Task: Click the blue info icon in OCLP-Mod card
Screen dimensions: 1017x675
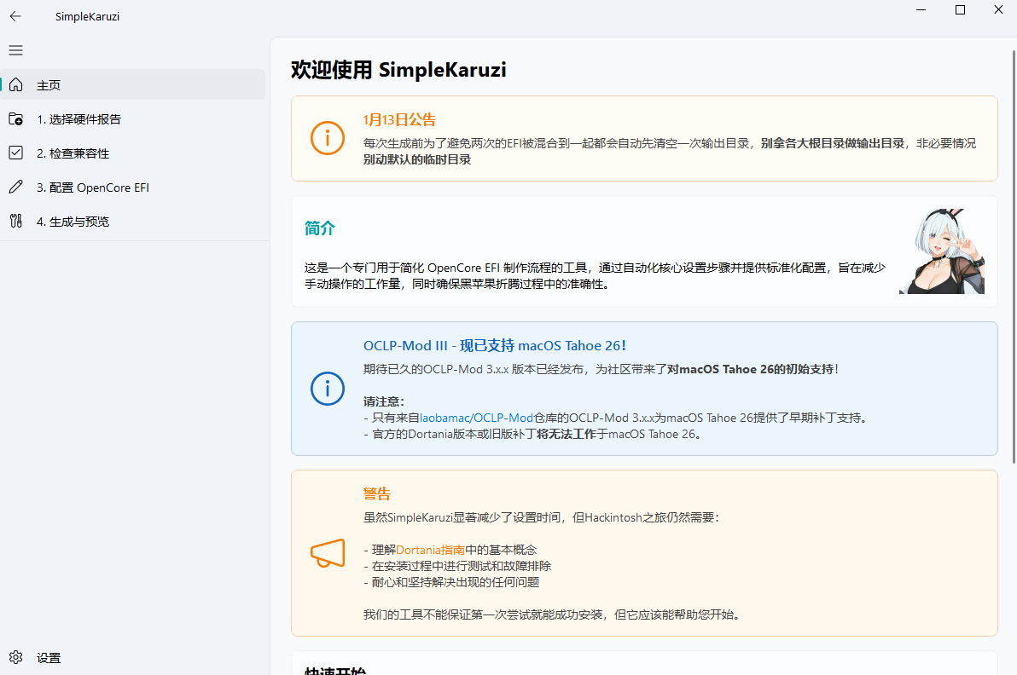Action: tap(328, 389)
